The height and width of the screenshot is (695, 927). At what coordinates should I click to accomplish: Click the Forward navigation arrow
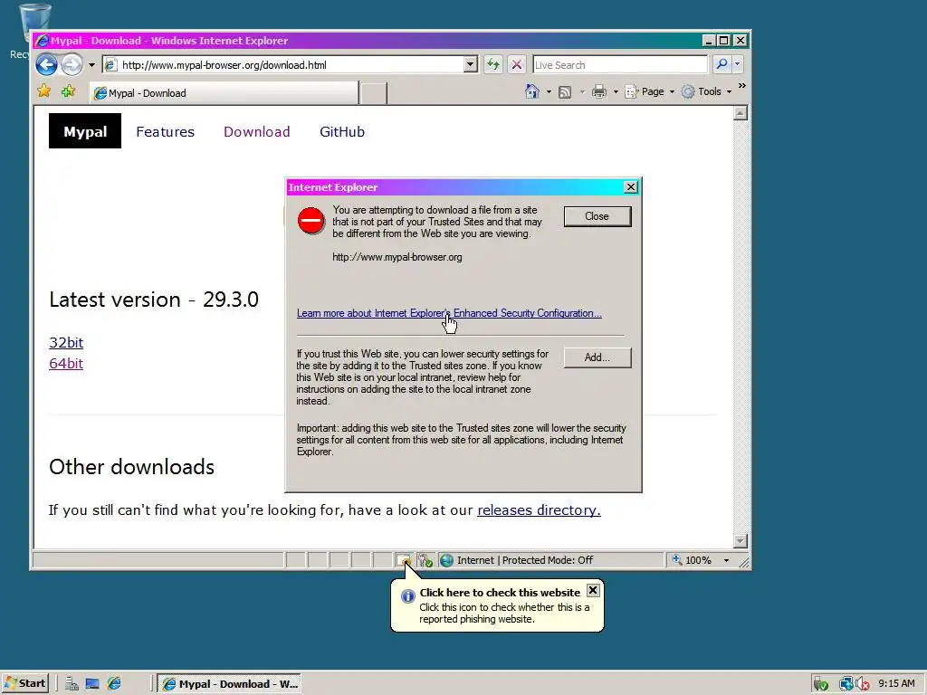[72, 64]
